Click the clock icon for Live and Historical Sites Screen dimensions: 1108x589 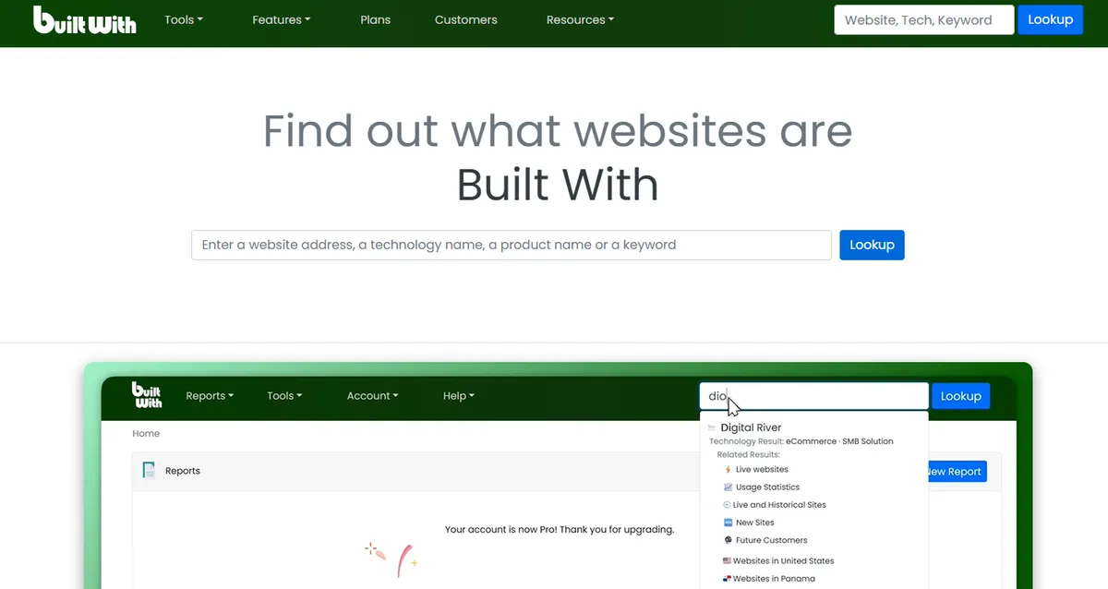pyautogui.click(x=727, y=505)
